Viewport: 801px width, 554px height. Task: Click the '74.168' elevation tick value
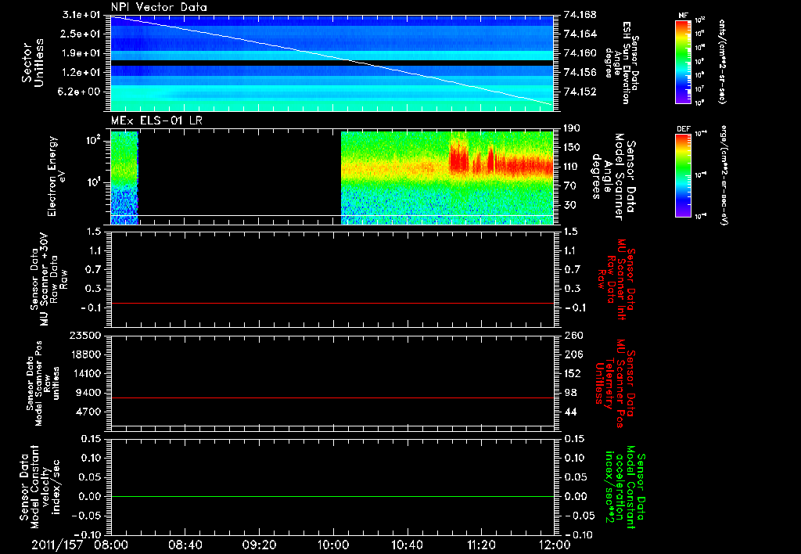580,15
